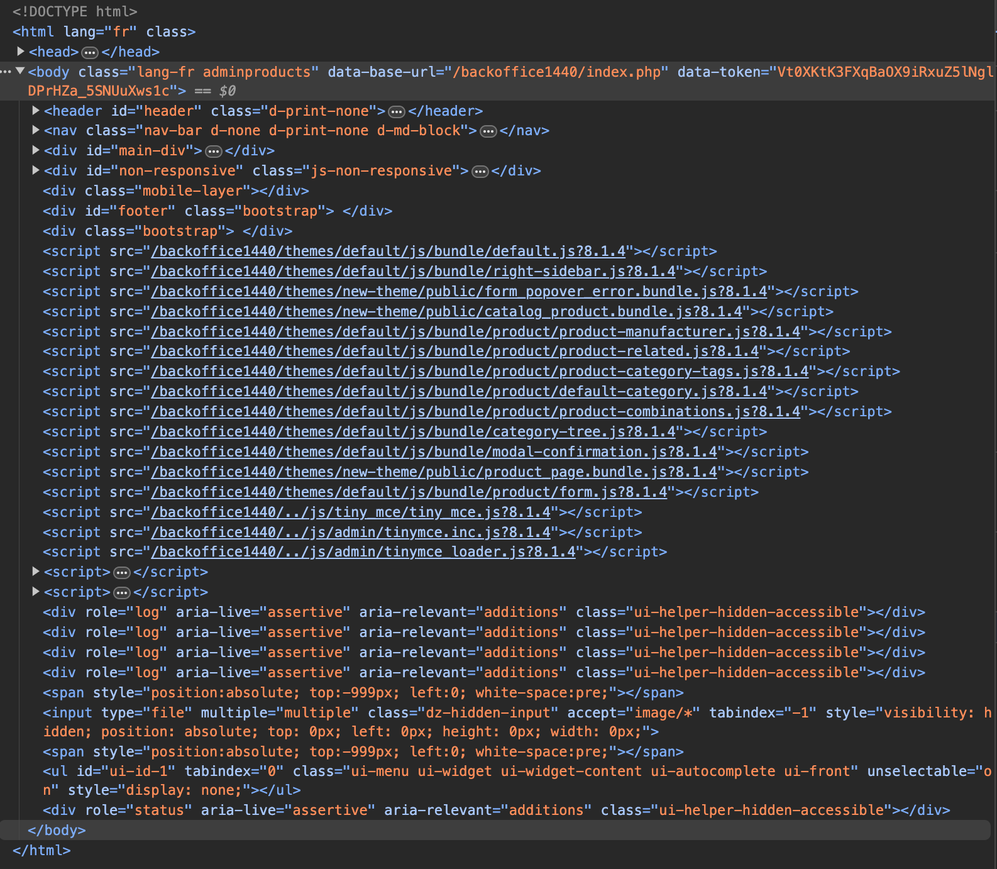Open product-related.js script link

coord(455,351)
